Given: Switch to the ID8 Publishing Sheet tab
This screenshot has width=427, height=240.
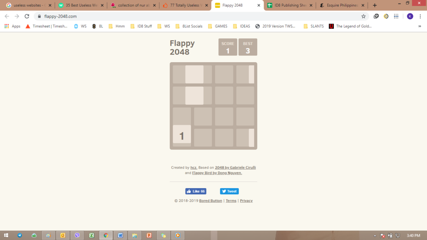Looking at the screenshot, I should tap(290, 5).
